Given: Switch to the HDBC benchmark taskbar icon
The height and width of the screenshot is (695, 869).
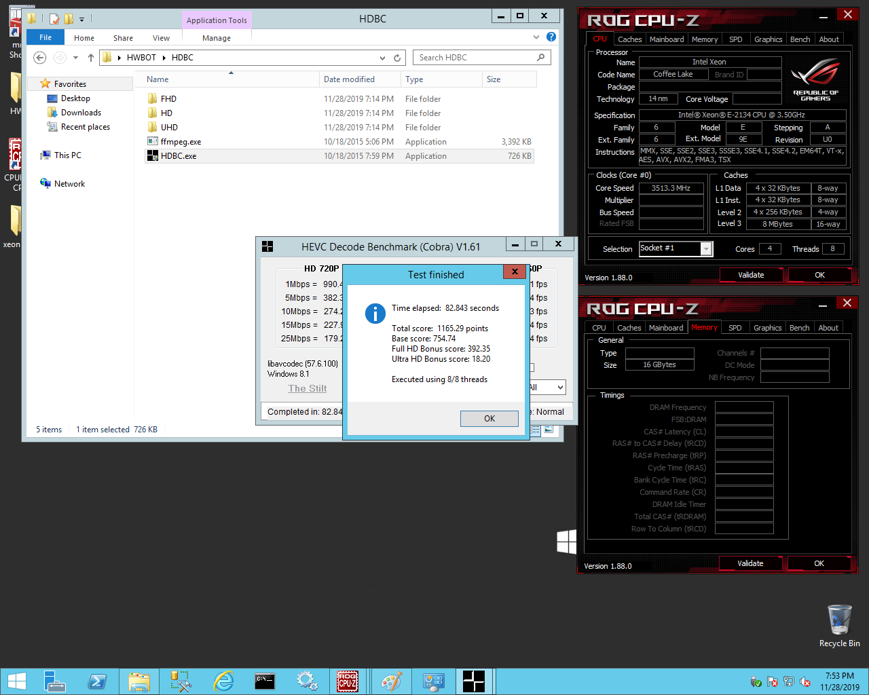Looking at the screenshot, I should click(x=474, y=681).
